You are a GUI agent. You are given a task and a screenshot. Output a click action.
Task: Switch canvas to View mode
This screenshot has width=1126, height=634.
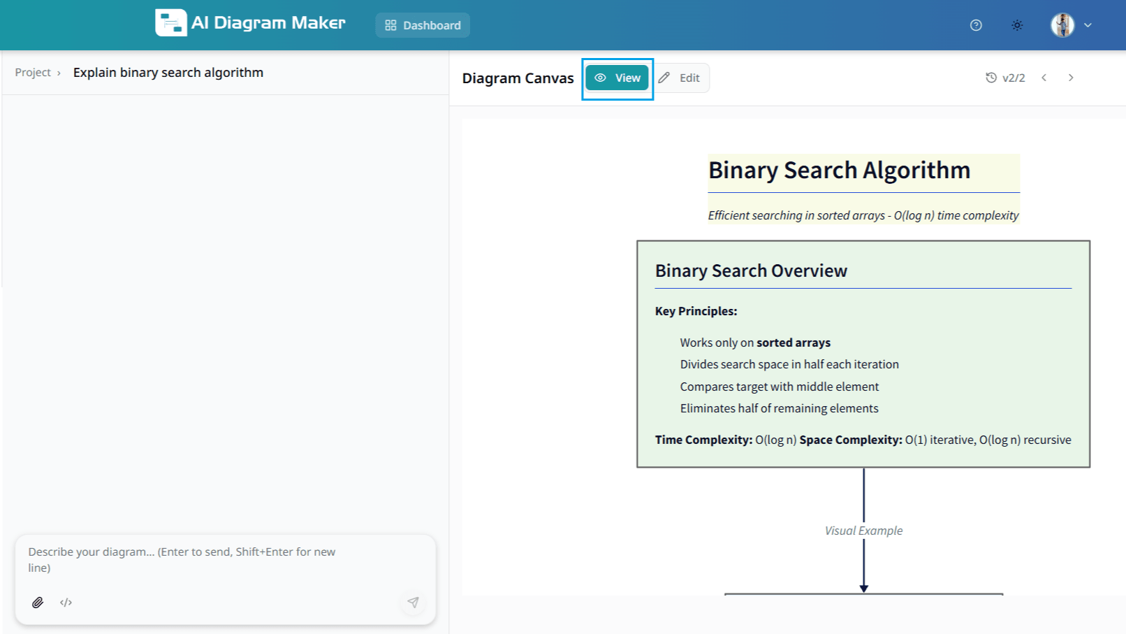tap(617, 78)
